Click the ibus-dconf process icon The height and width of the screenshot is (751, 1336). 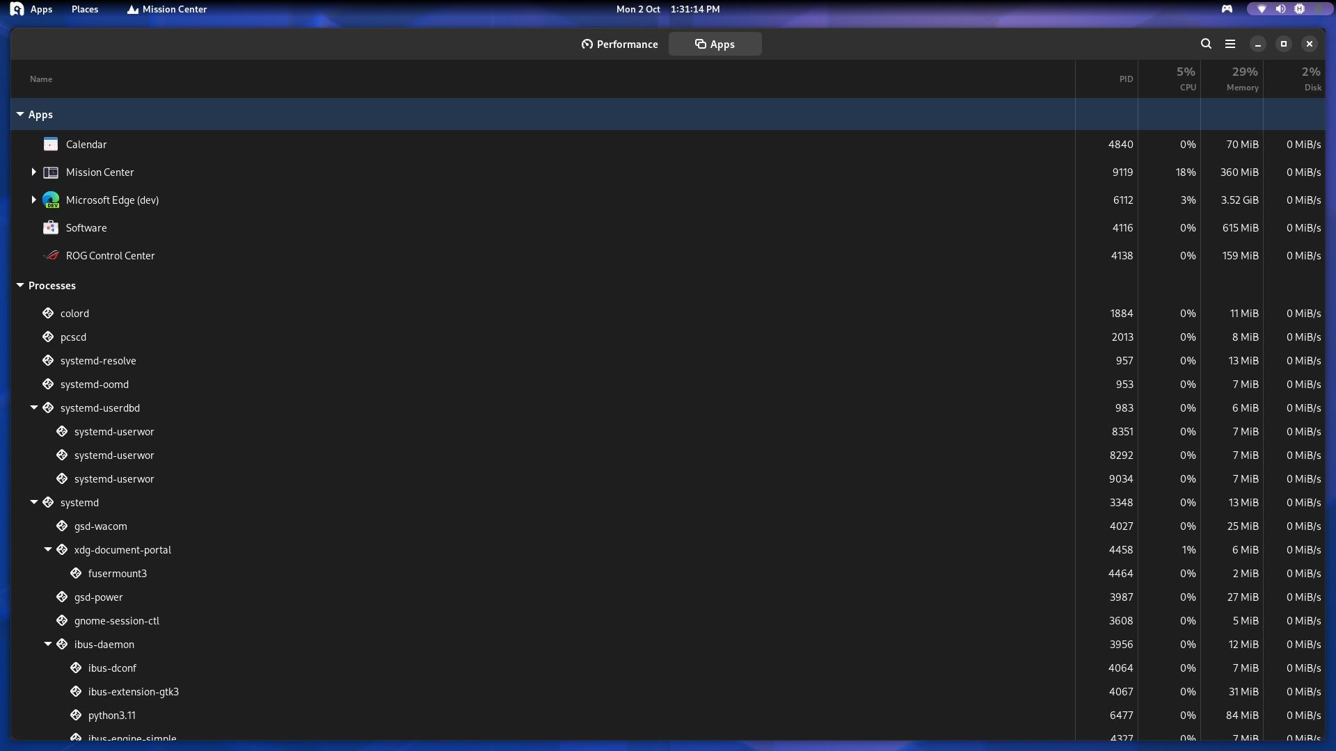coord(76,668)
